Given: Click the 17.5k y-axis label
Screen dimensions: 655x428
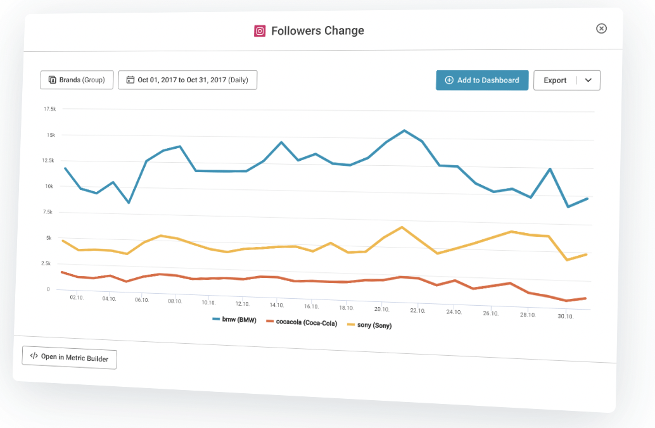Looking at the screenshot, I should (x=49, y=109).
